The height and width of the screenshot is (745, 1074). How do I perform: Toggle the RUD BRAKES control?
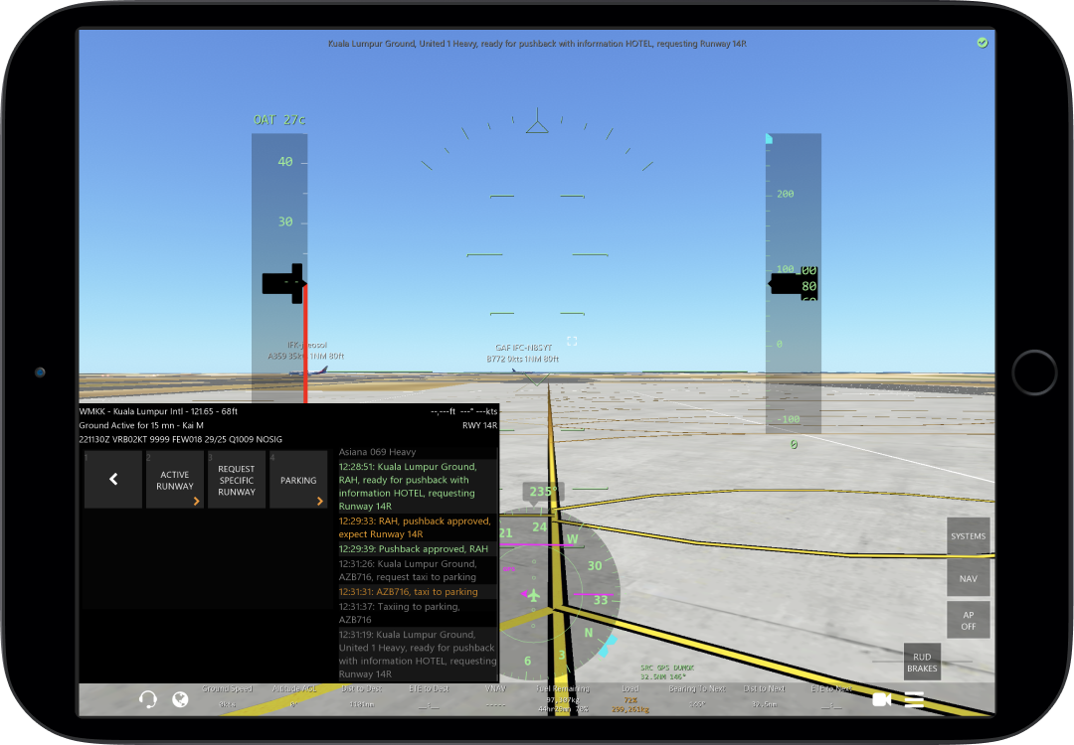[922, 663]
